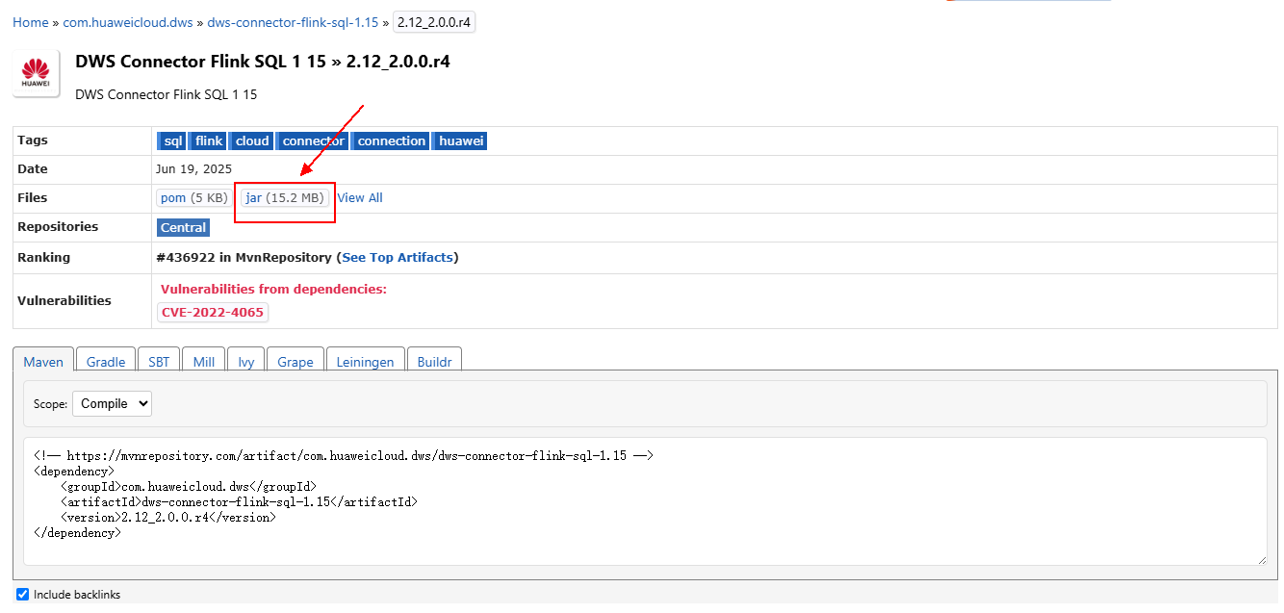The height and width of the screenshot is (613, 1284).
Task: Open the Scope Compile dropdown
Action: point(112,403)
